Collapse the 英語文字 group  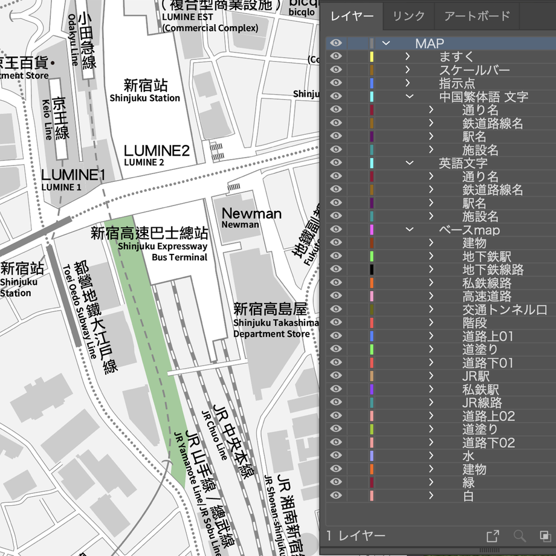[410, 163]
